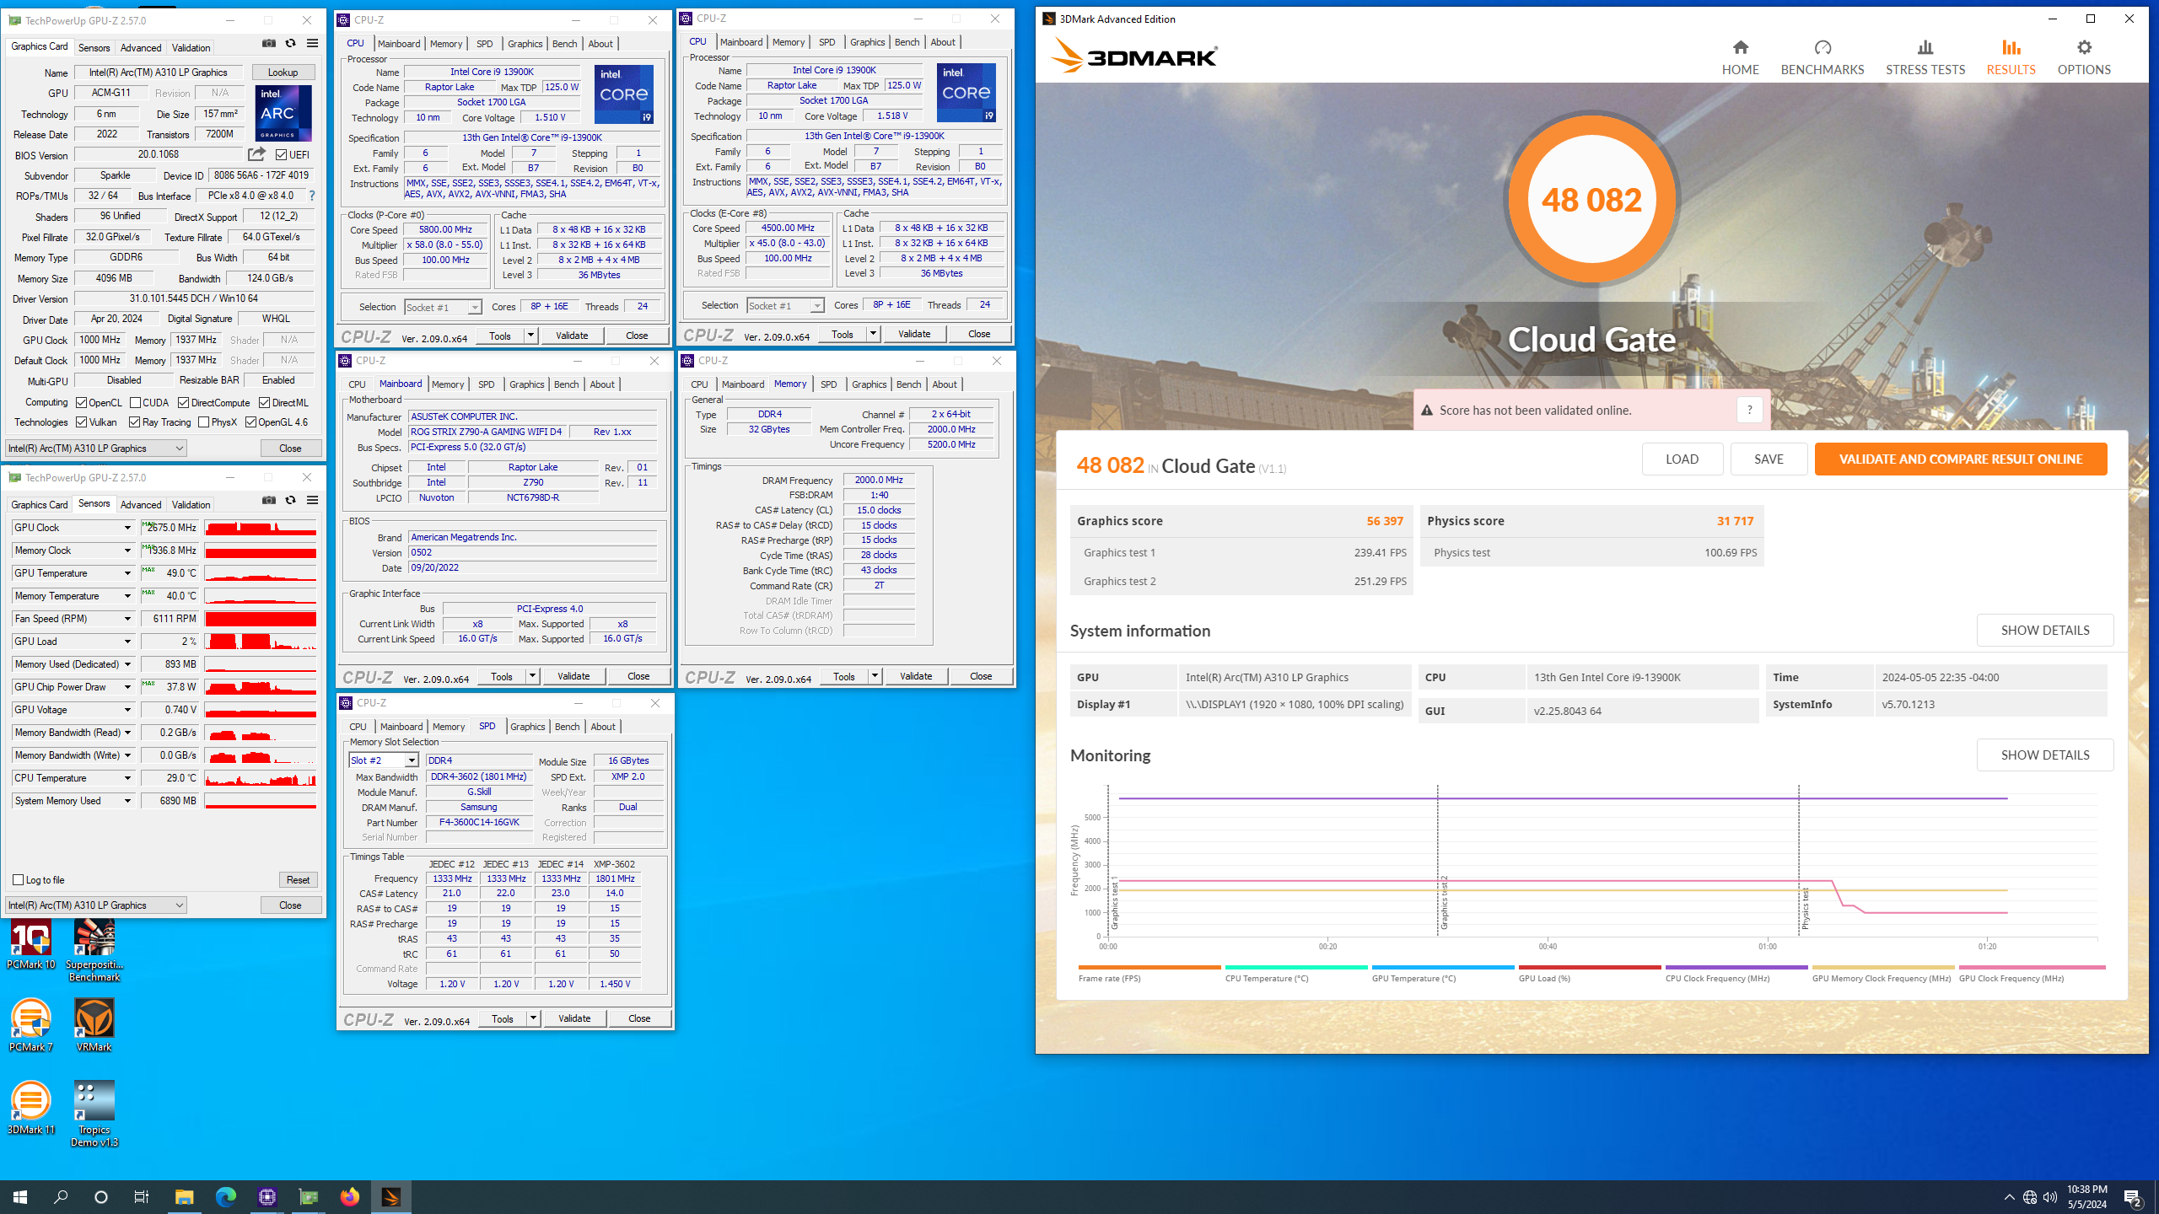Click the question mark help on validation notice
The width and height of the screenshot is (2159, 1214).
(x=1749, y=410)
